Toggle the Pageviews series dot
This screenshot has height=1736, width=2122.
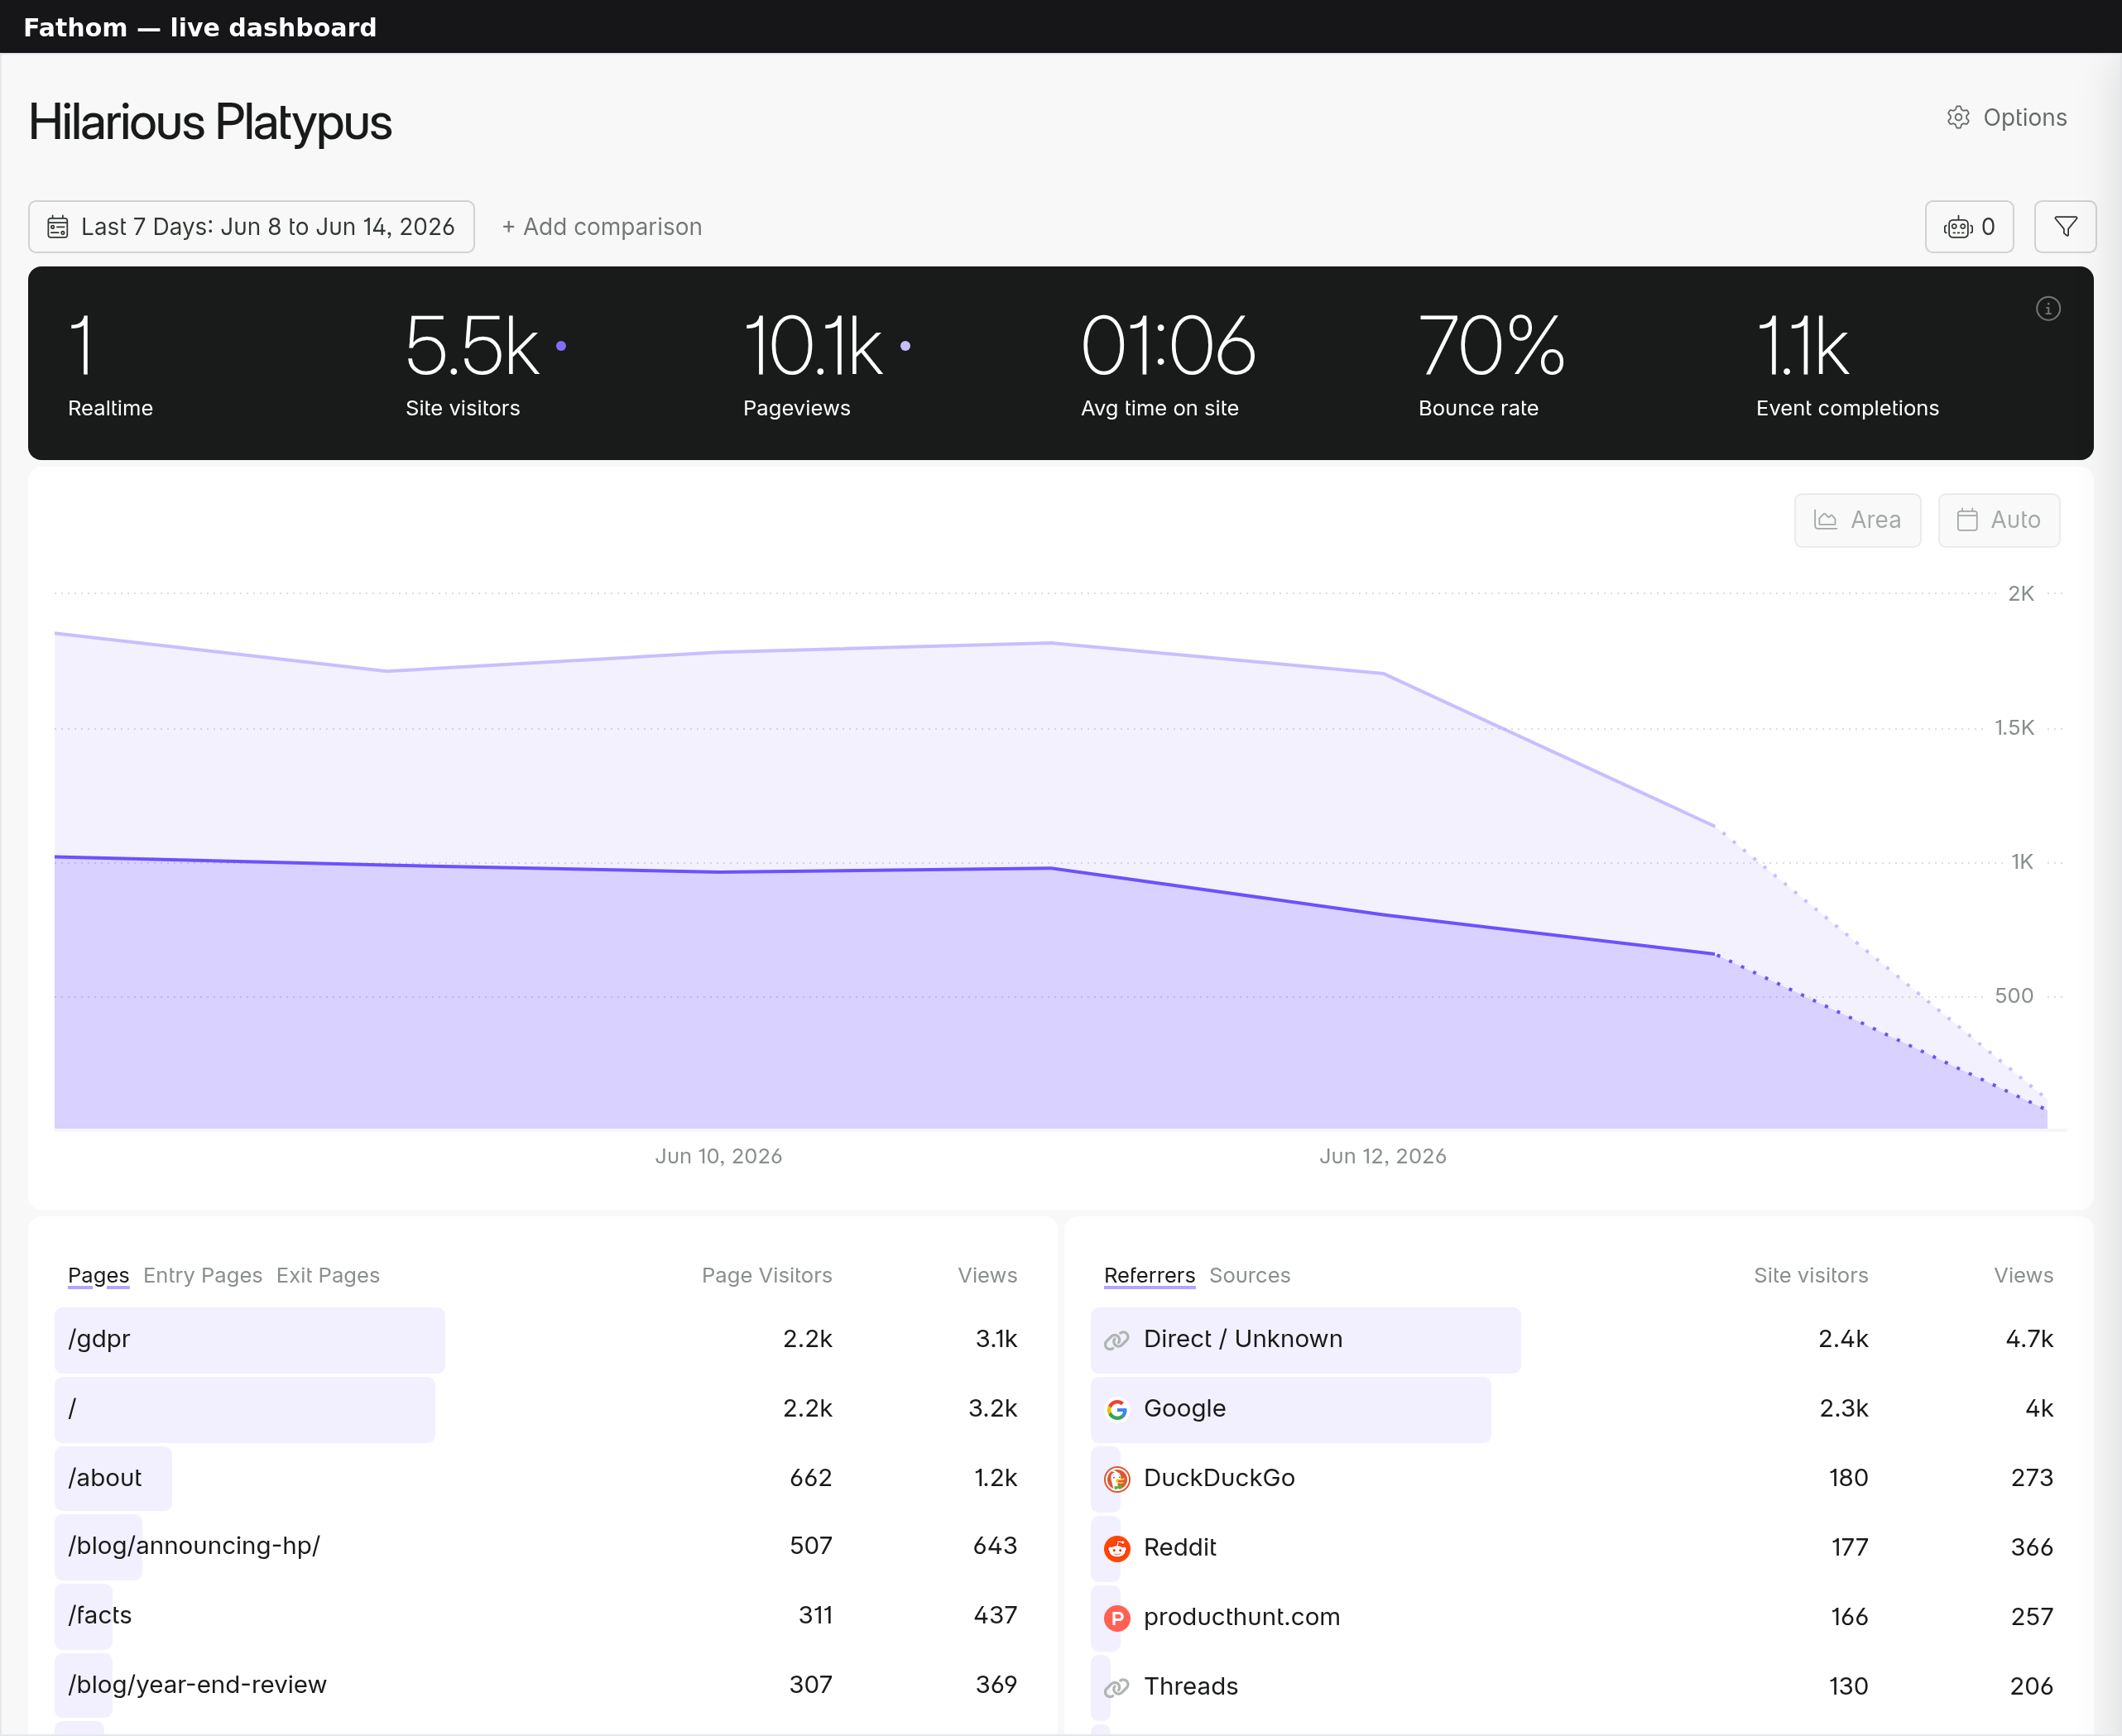(x=905, y=346)
